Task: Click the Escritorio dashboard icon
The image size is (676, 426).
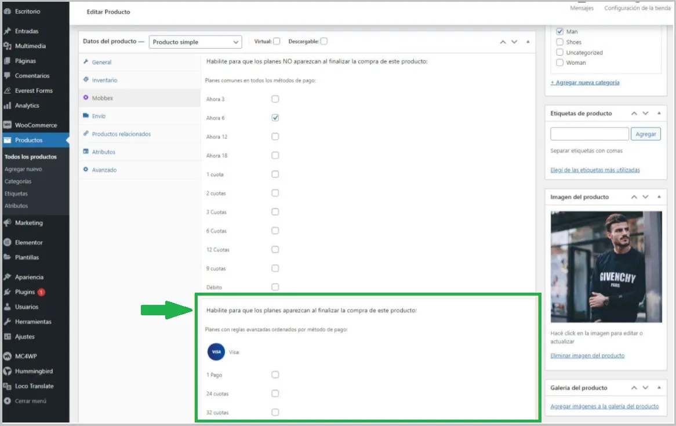Action: click(x=7, y=12)
